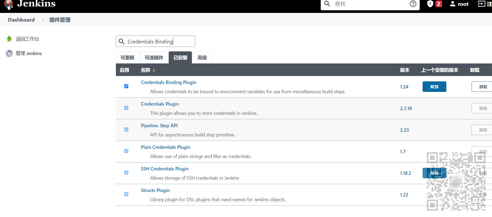Click the header 查找 search field

click(x=370, y=4)
